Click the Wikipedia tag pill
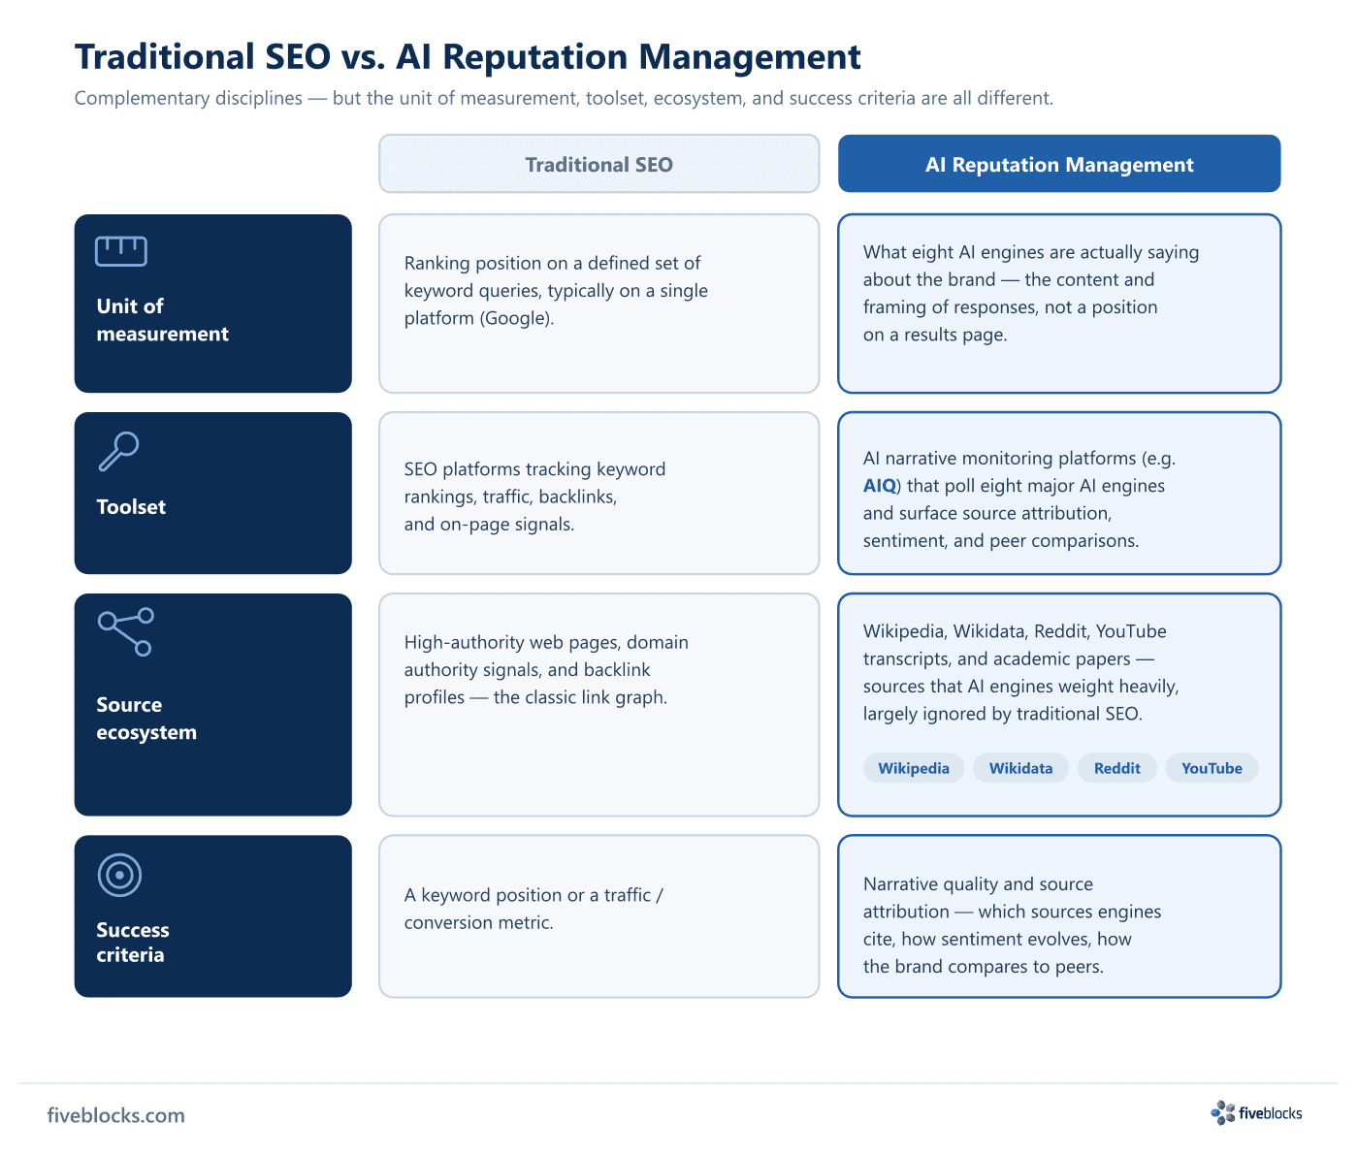This screenshot has height=1154, width=1358. click(x=914, y=768)
